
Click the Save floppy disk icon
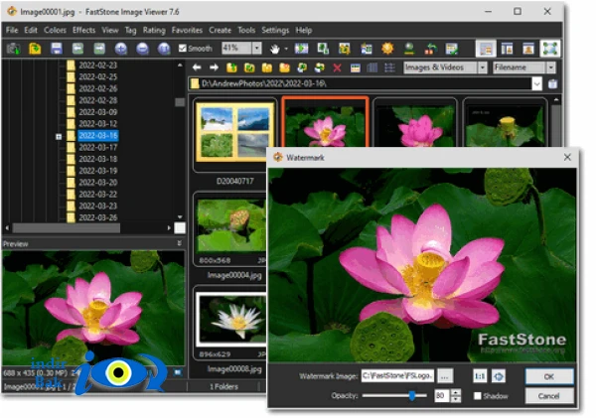coord(57,49)
